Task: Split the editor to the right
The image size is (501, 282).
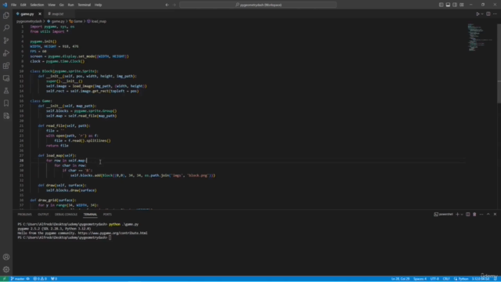Action: click(488, 14)
